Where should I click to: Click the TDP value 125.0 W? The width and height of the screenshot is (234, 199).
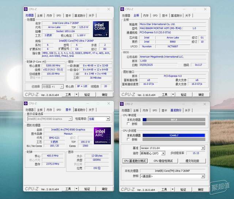pyautogui.click(x=84, y=27)
